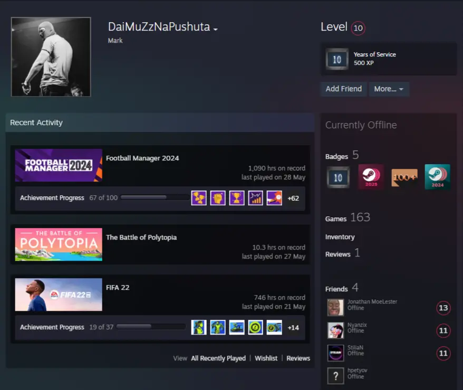The width and height of the screenshot is (463, 390).
Task: Open hpetyov's question mark avatar
Action: click(335, 376)
